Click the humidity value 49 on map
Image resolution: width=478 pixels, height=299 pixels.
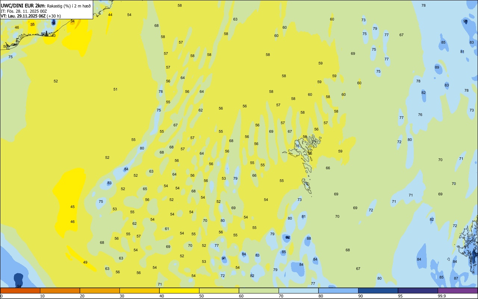click(x=85, y=262)
